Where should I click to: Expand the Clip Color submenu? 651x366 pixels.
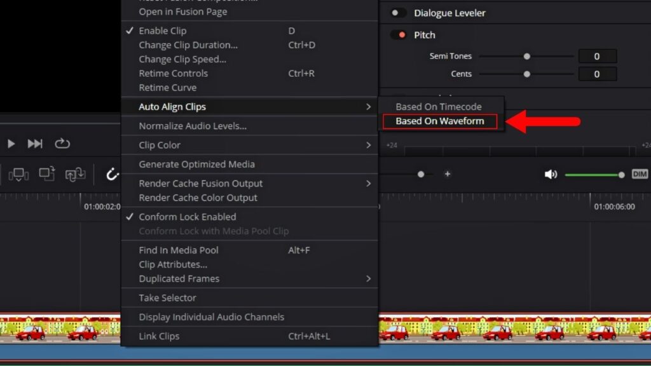coord(160,145)
